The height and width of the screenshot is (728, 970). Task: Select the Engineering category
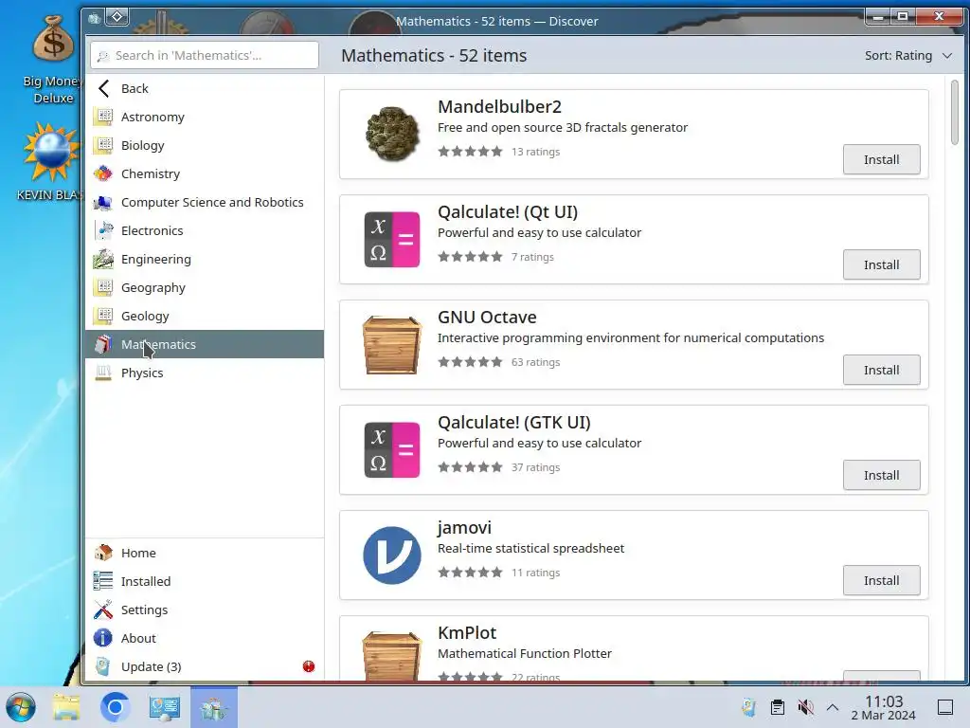(205, 260)
